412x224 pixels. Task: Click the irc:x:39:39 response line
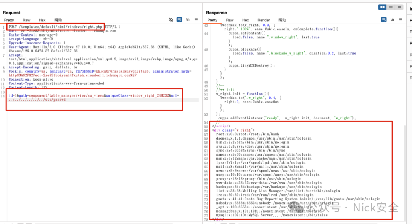[265, 195]
